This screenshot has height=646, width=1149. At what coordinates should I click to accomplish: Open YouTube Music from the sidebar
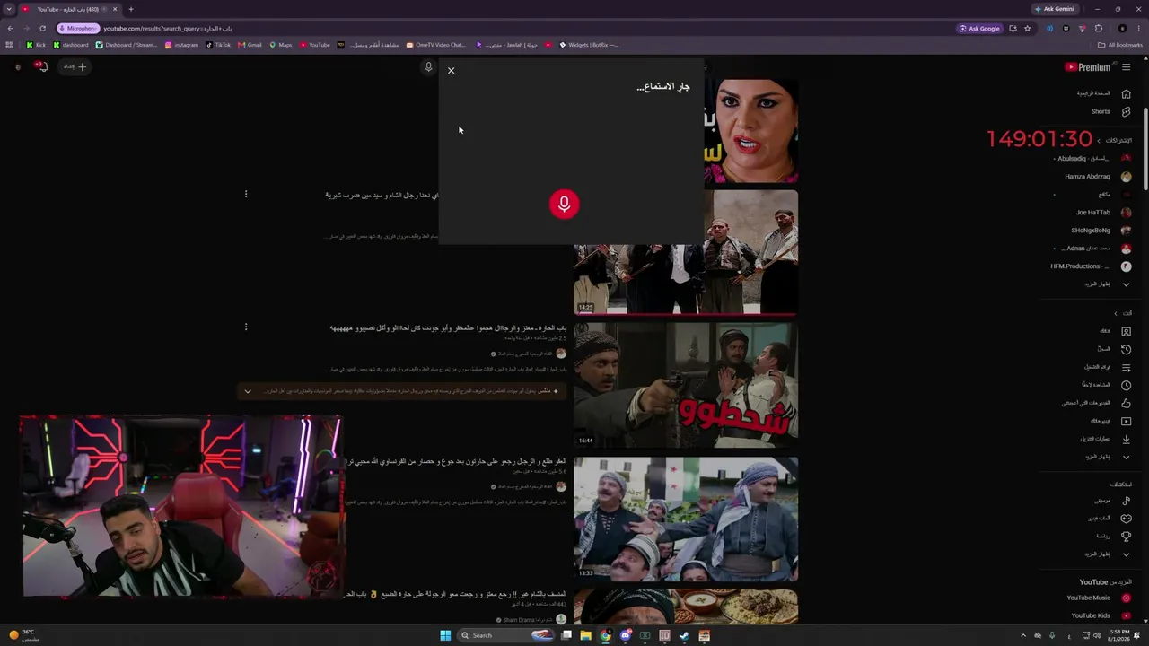pyautogui.click(x=1099, y=598)
